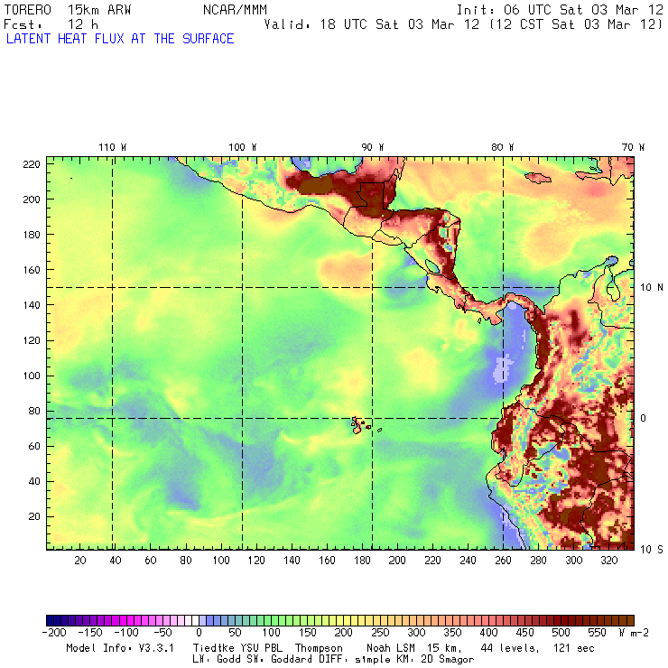Viewport: 668px width, 668px height.
Task: Click the "Thompson" microphysics label
Action: pos(319,648)
